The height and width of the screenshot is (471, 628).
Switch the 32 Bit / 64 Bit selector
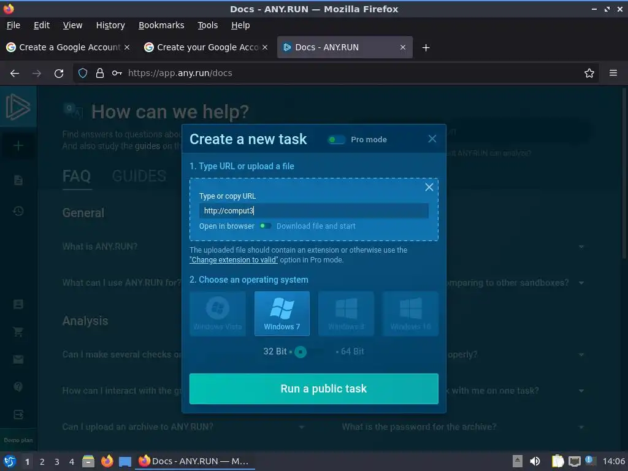[x=307, y=352]
